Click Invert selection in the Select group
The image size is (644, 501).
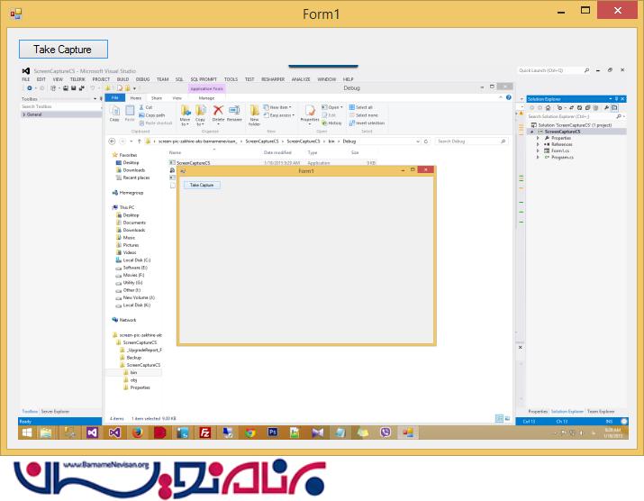point(367,123)
